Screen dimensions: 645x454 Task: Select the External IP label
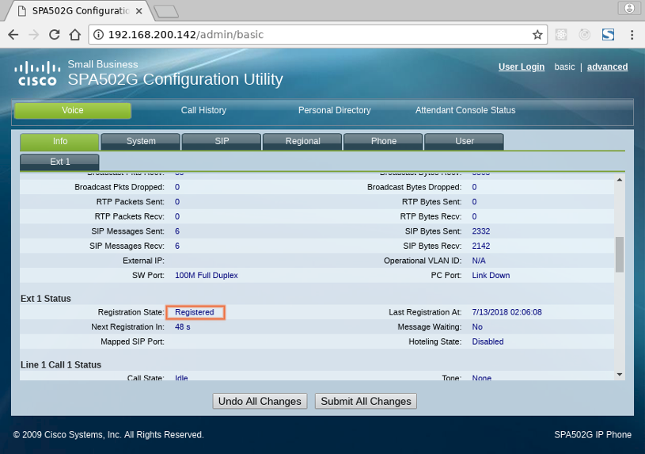point(143,261)
